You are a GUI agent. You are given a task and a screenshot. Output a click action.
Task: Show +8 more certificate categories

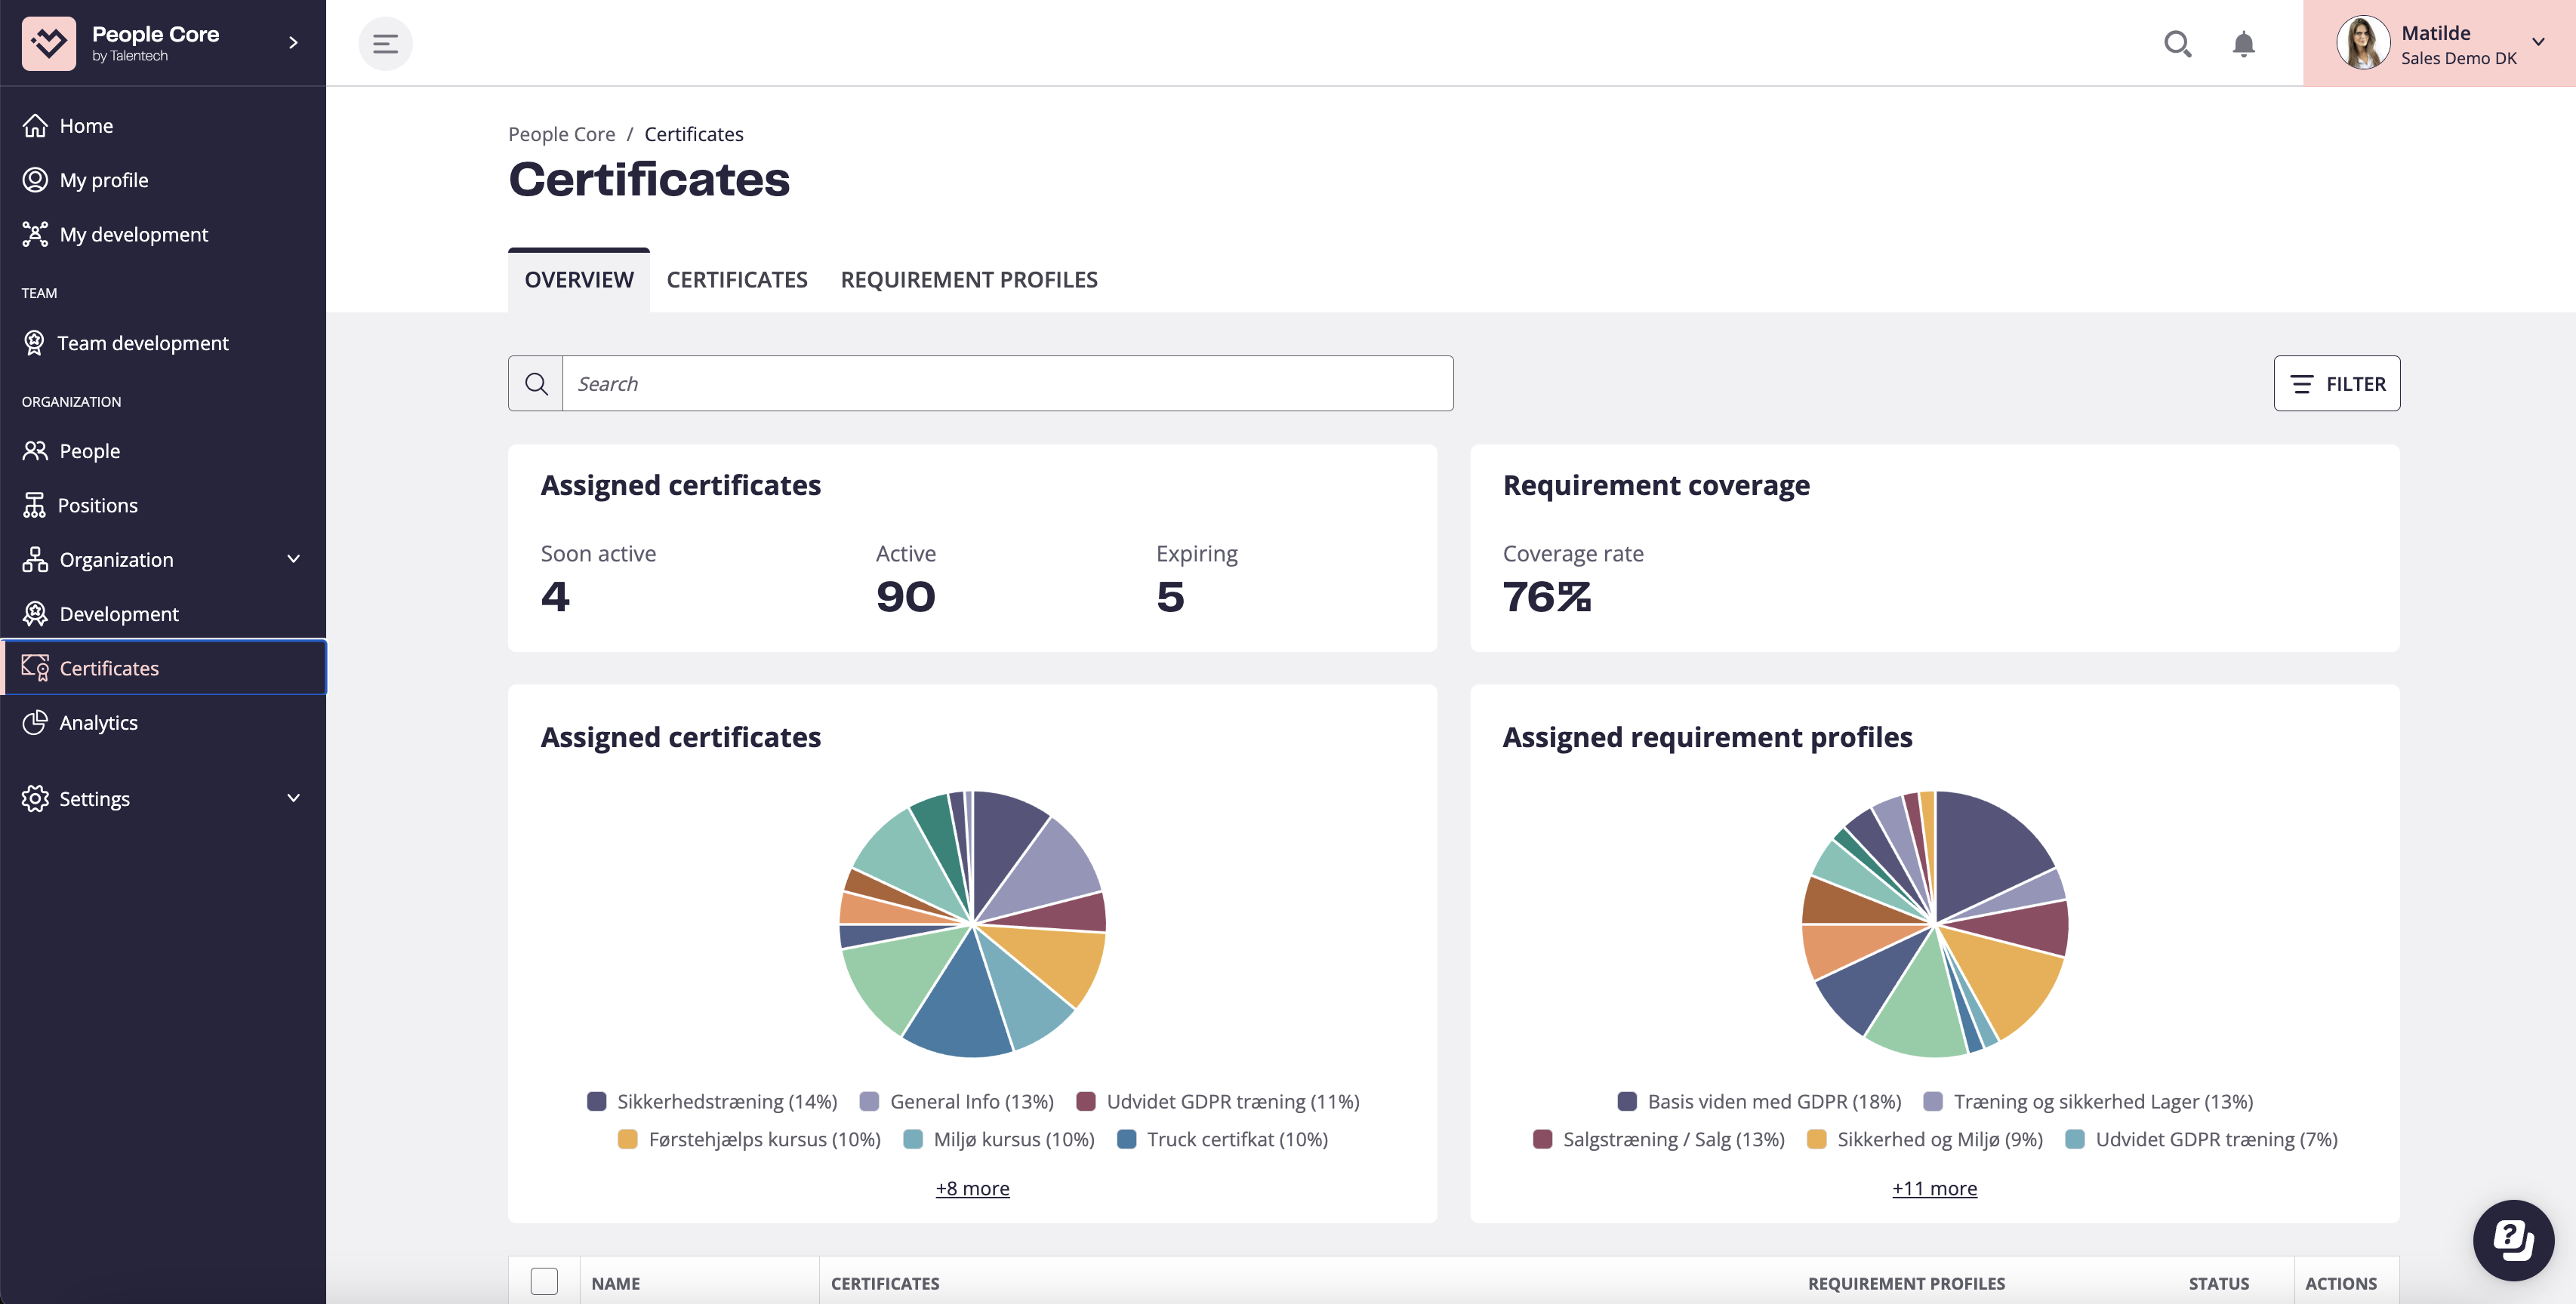coord(971,1188)
